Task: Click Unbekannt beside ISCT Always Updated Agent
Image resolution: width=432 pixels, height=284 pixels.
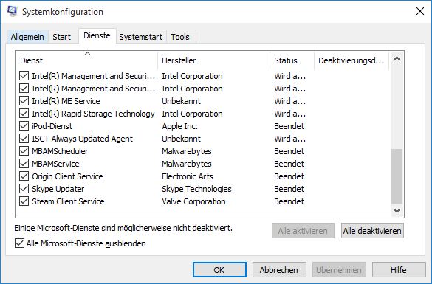Action: click(181, 139)
